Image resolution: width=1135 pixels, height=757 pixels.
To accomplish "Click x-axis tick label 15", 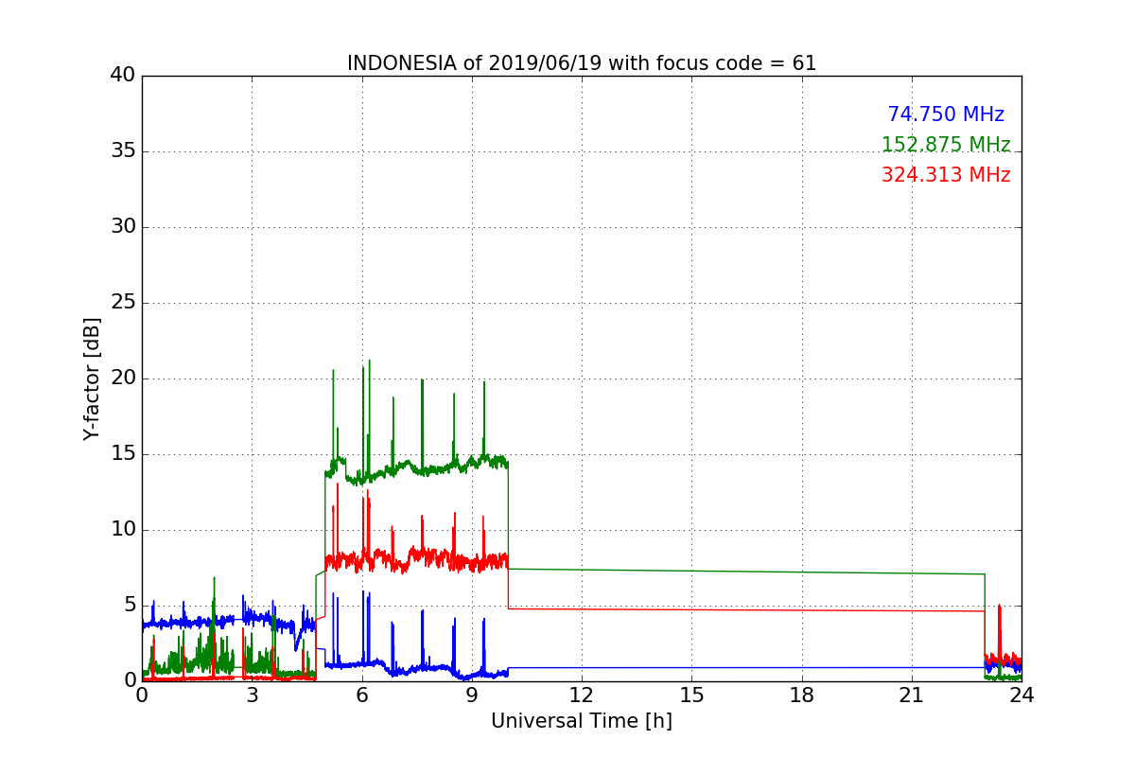I will [x=691, y=695].
